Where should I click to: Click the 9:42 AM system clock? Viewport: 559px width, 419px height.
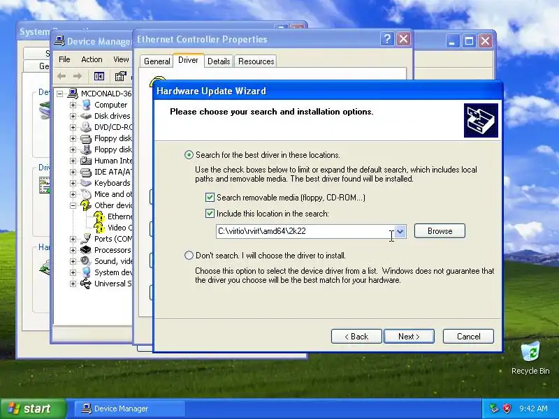533,409
